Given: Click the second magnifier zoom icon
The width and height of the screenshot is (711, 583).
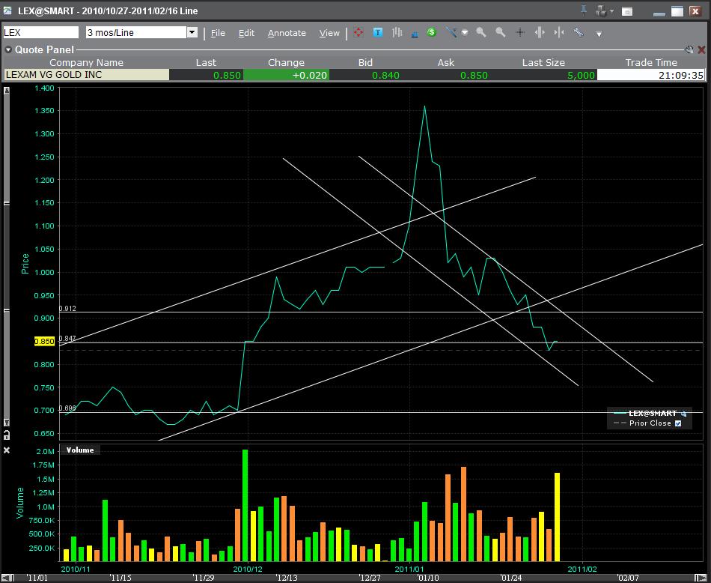Looking at the screenshot, I should tap(500, 32).
